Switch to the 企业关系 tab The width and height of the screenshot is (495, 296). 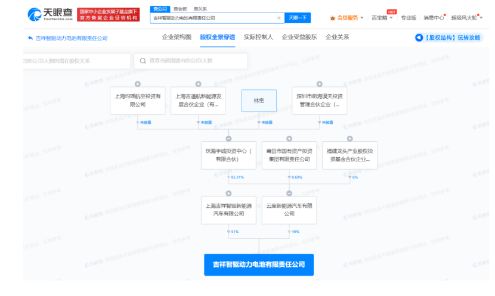coord(337,37)
